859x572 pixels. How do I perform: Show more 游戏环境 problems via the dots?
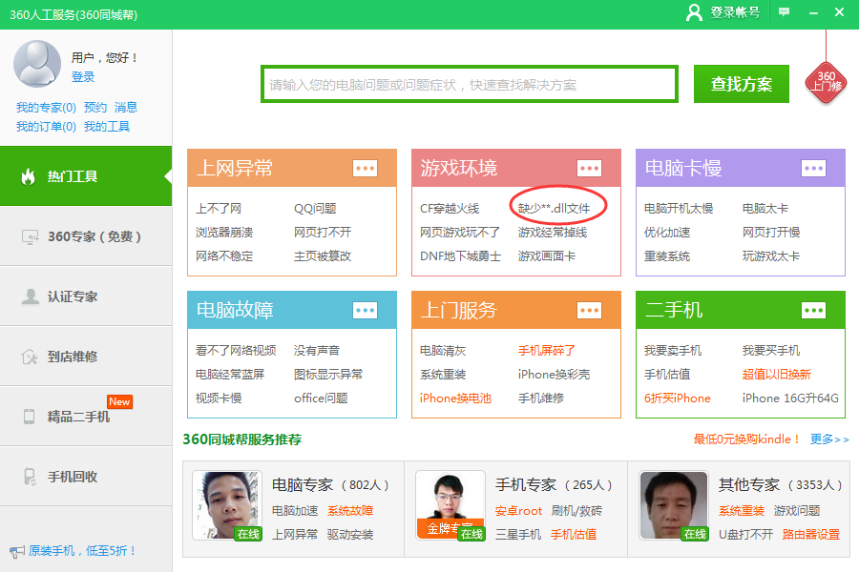(590, 167)
